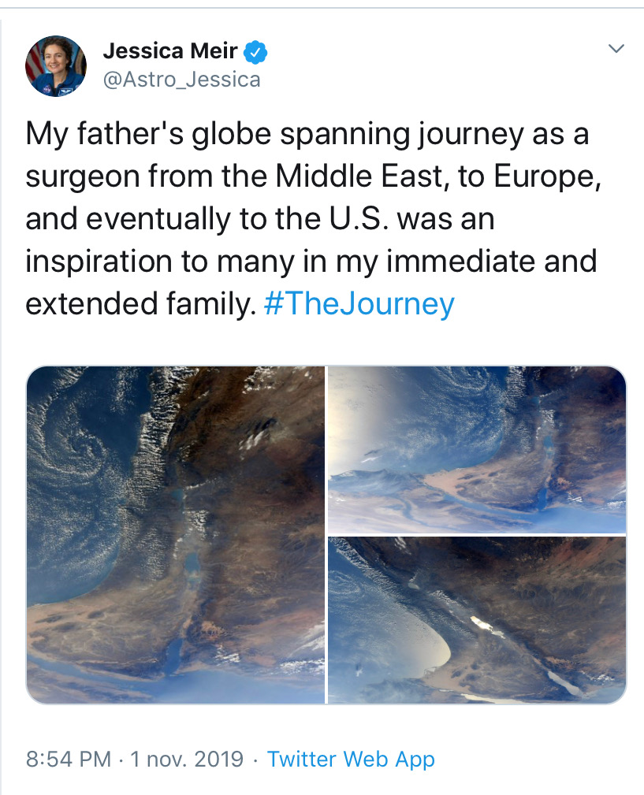View the top-right satellite photo

pos(477,449)
